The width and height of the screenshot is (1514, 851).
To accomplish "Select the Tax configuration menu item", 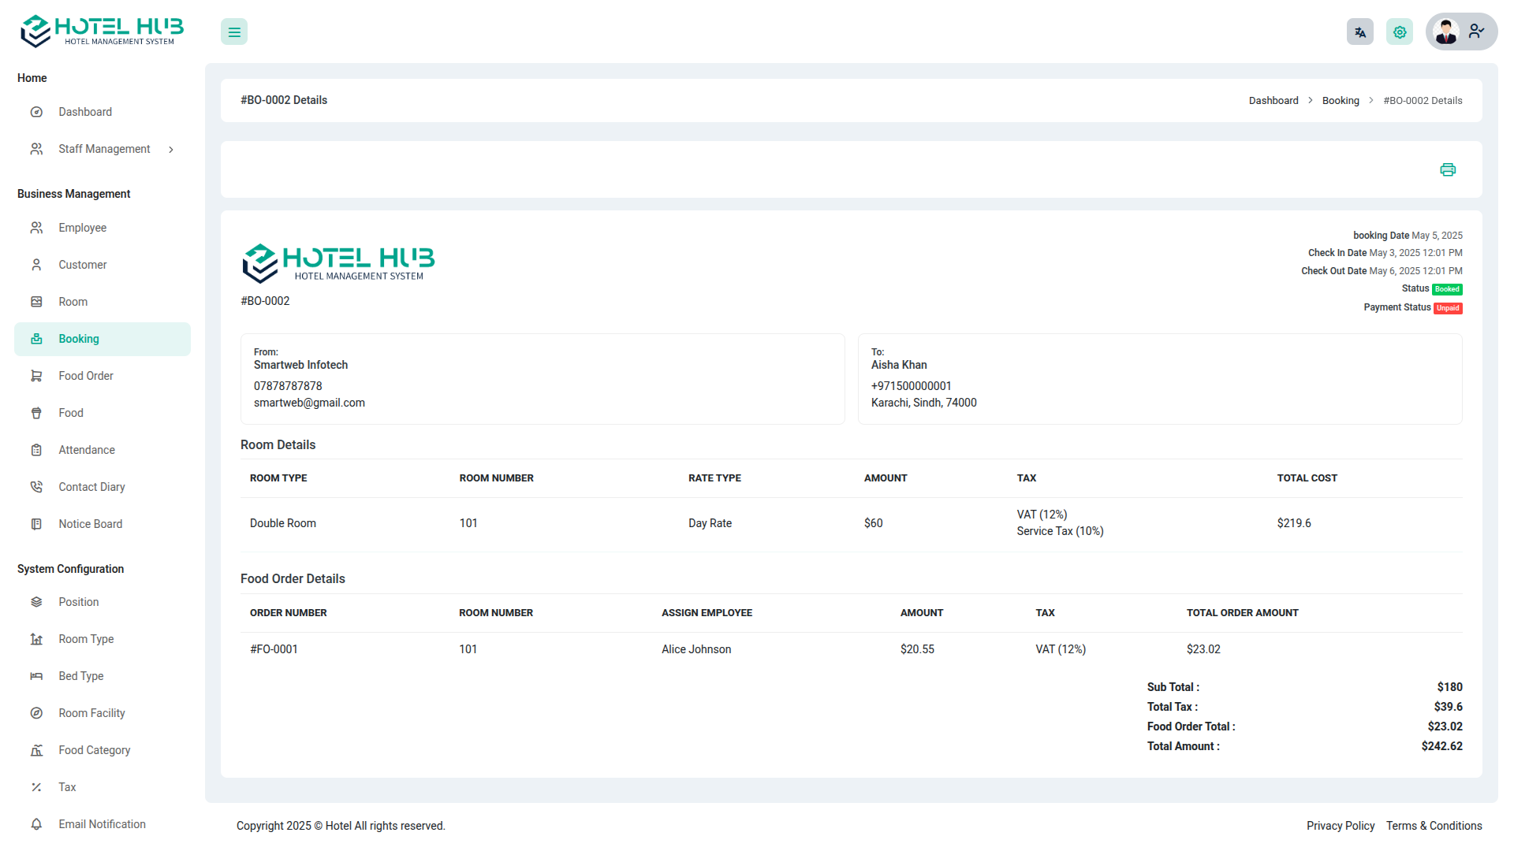I will pyautogui.click(x=67, y=787).
